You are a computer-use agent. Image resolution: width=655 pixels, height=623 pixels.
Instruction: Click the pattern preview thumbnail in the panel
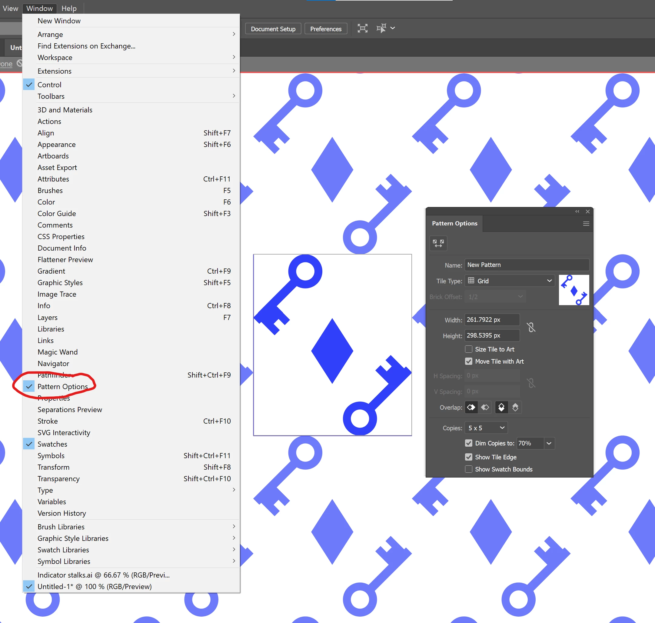(x=574, y=290)
